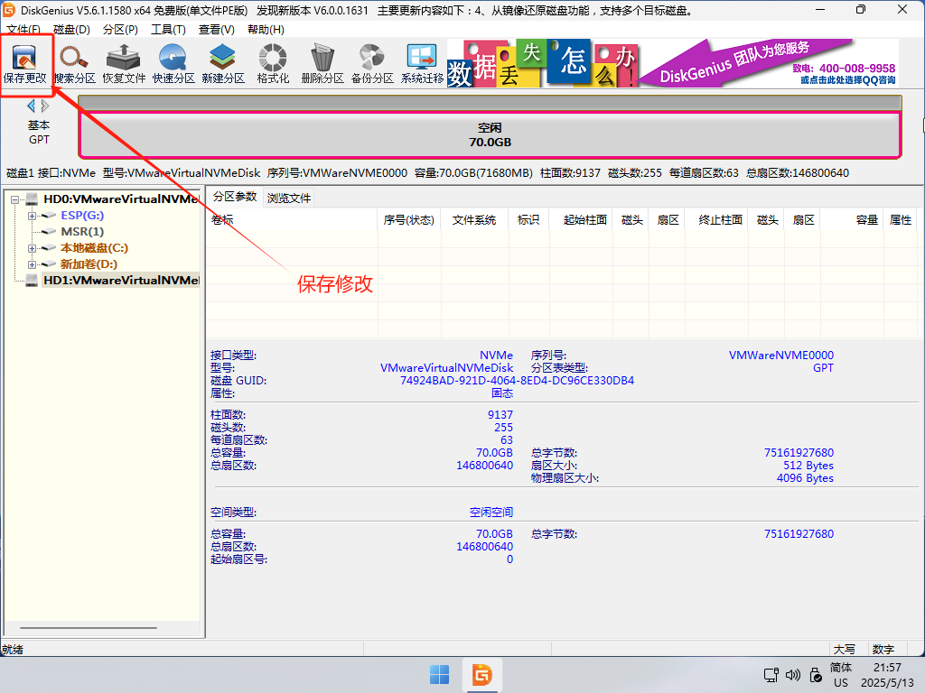Launch the 恢复文件 recover files tool
Screen dimensions: 925x693
coord(124,64)
